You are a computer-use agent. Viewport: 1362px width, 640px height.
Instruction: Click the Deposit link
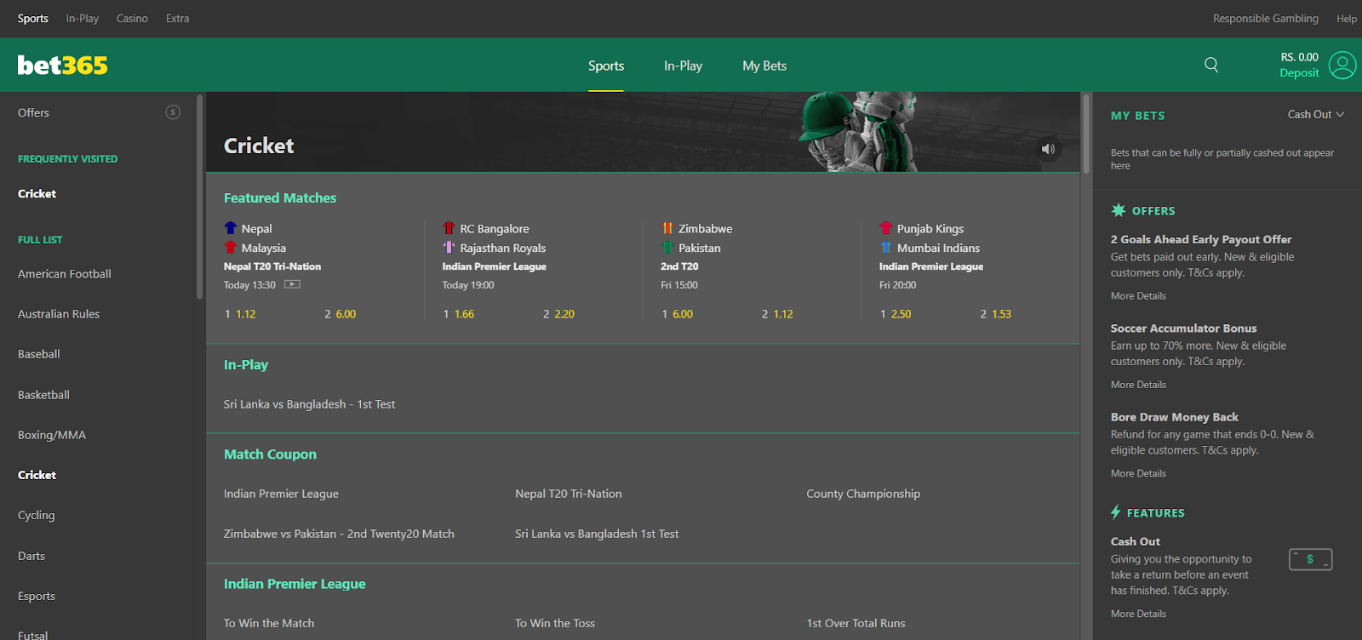pyautogui.click(x=1299, y=73)
